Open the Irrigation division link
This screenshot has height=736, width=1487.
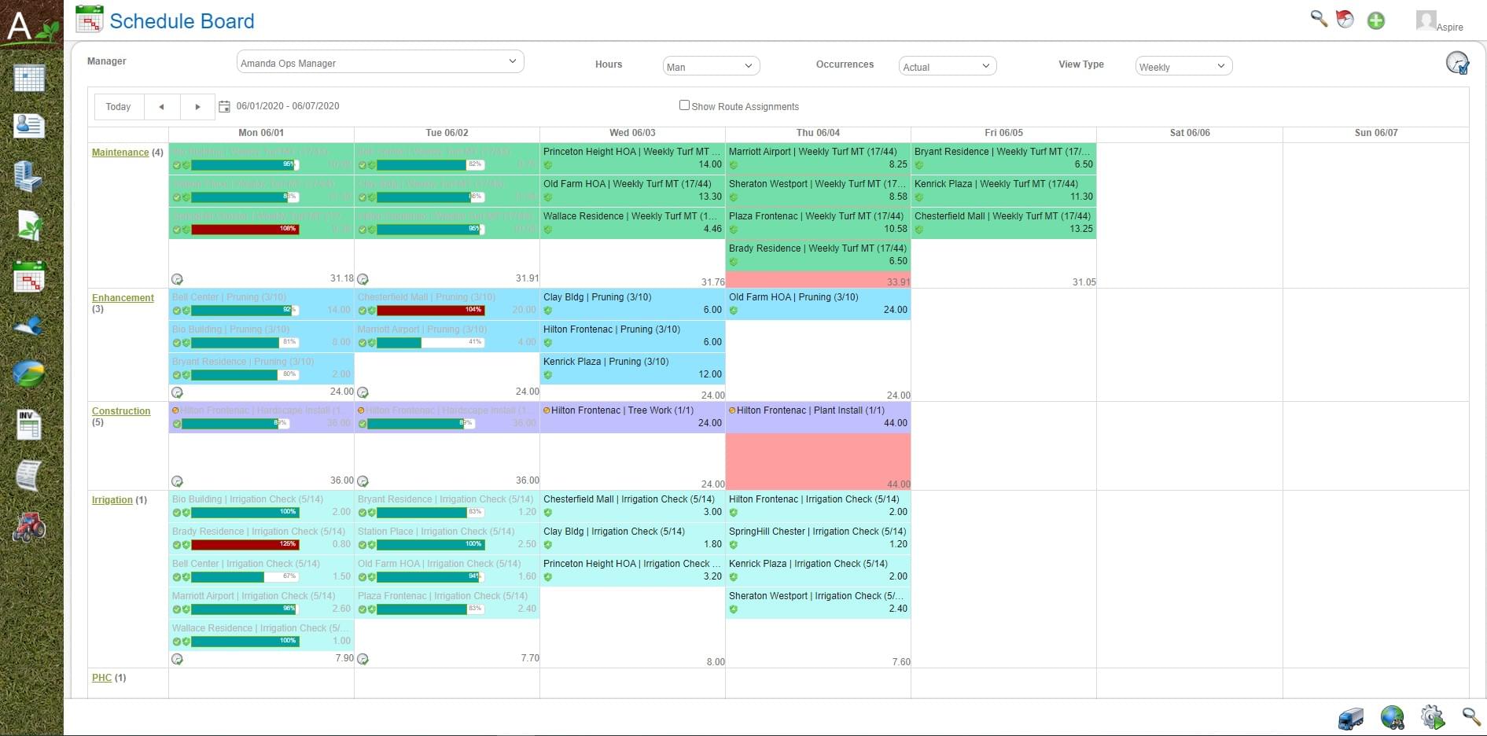[x=112, y=500]
